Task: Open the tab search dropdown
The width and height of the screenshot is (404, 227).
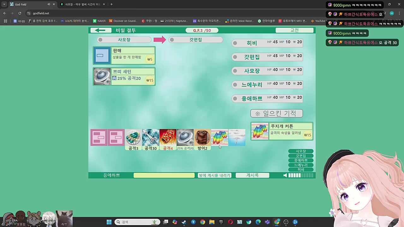Action: [x=4, y=4]
